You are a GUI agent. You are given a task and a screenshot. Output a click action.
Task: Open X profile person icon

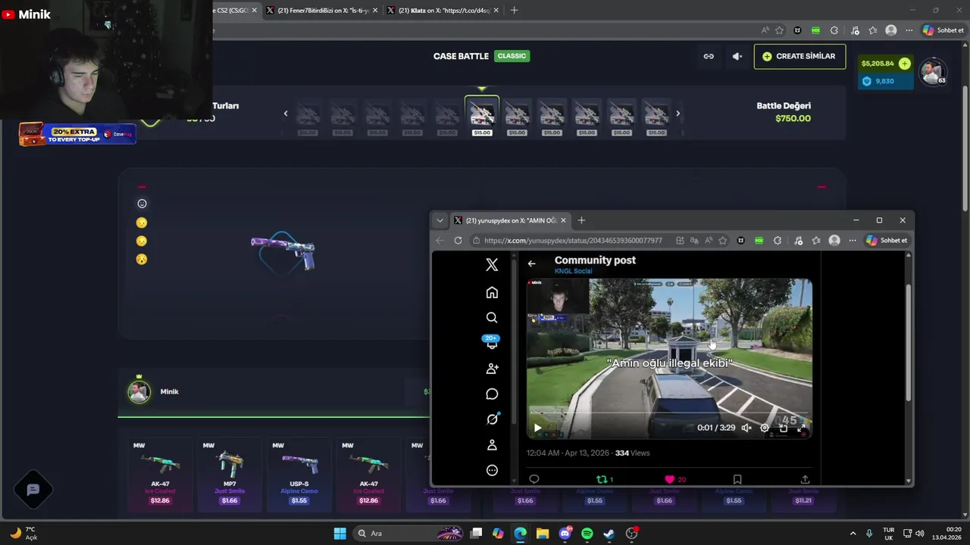[x=492, y=445]
